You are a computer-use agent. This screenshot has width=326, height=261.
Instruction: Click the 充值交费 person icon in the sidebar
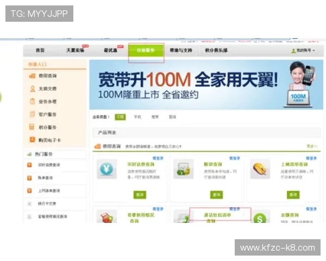pos(33,89)
